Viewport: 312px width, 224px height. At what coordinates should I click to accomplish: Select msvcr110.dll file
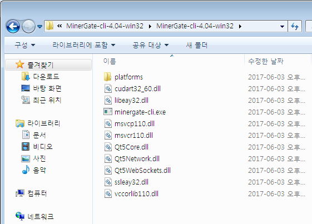tap(133, 136)
